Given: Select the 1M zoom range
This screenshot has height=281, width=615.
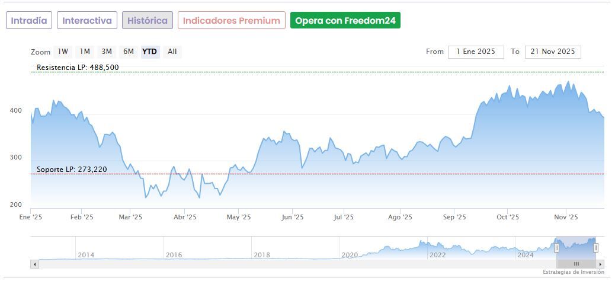Looking at the screenshot, I should tap(85, 52).
